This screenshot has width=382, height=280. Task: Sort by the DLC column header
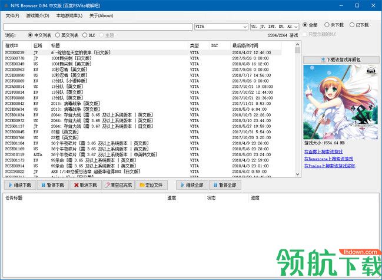pos(220,45)
